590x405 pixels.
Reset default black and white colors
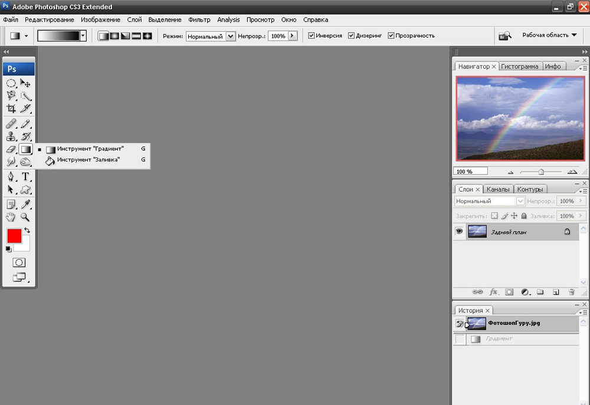[x=8, y=249]
